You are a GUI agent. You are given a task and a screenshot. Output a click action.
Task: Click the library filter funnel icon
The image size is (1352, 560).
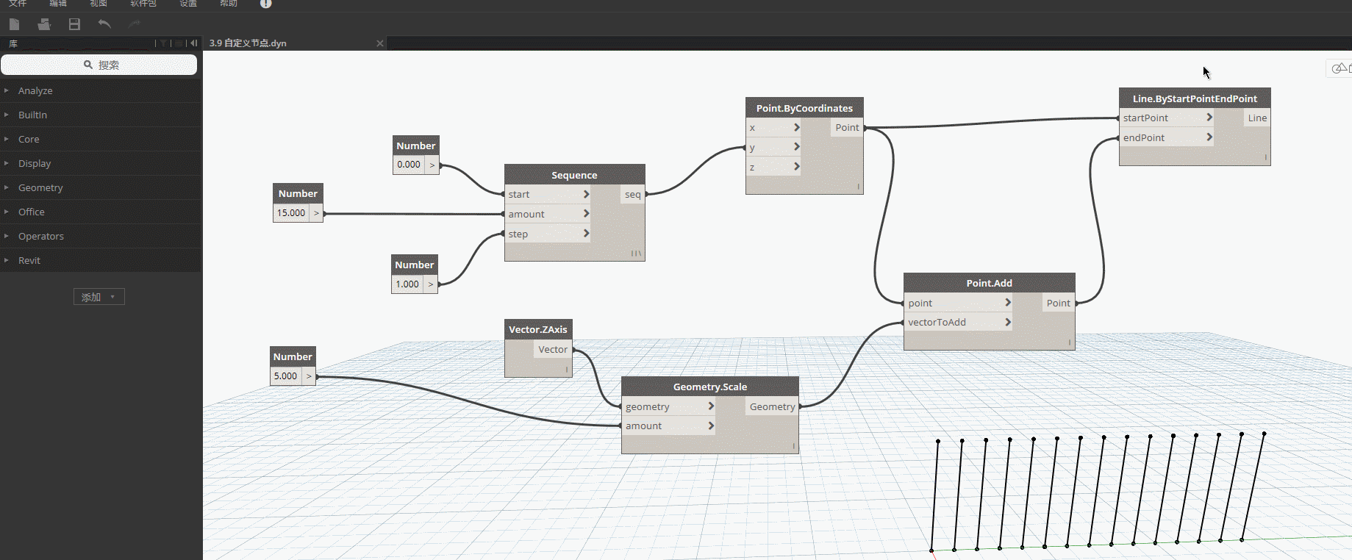(x=163, y=43)
